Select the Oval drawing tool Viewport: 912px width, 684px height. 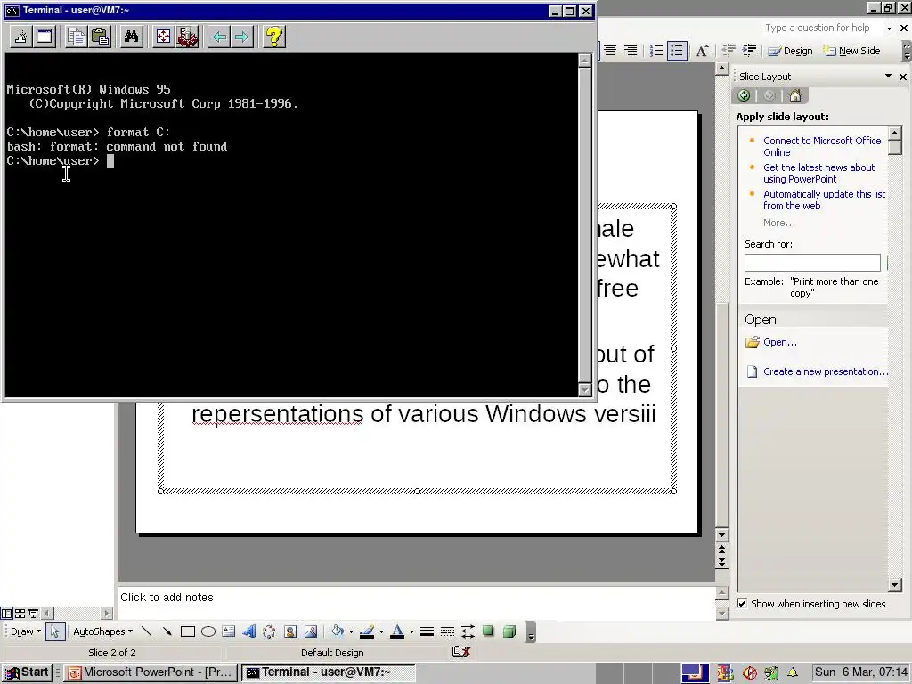(208, 631)
